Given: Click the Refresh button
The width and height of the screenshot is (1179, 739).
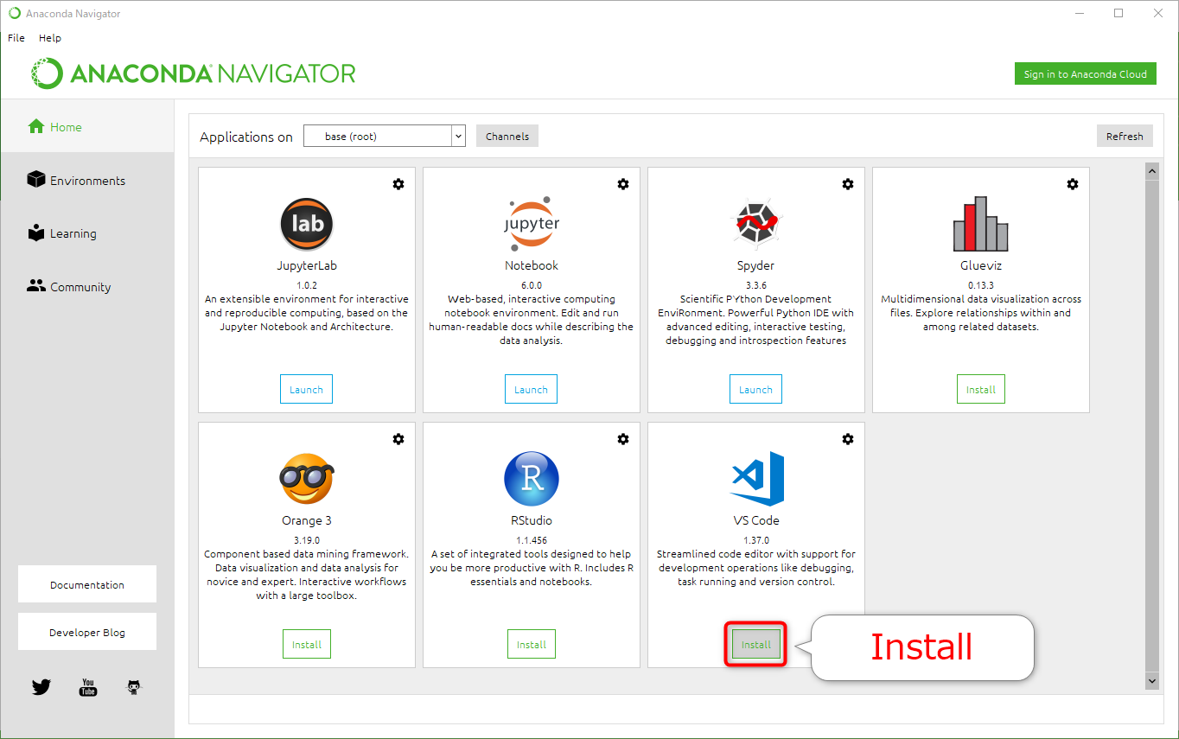Looking at the screenshot, I should point(1125,136).
